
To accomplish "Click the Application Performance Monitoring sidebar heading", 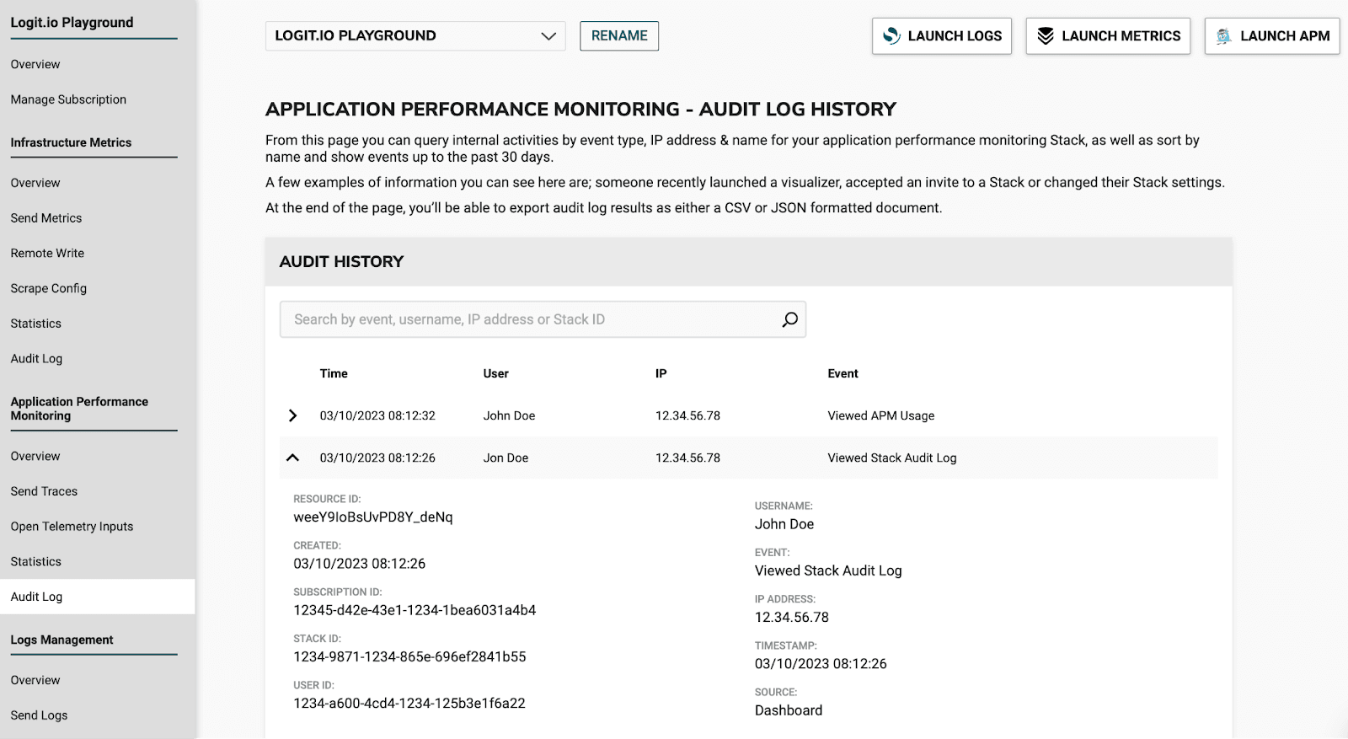I will tap(79, 409).
